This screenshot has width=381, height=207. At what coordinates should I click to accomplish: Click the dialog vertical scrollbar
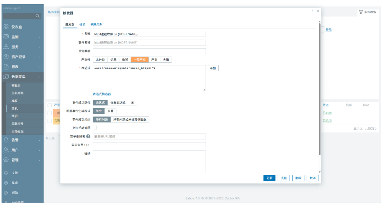click(319, 89)
